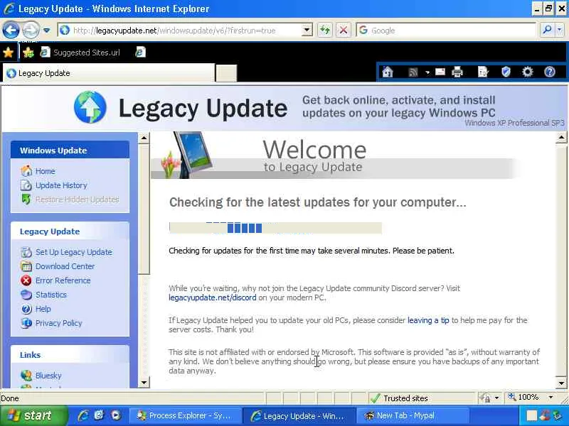
Task: Open the Page menu icon
Action: (x=483, y=72)
